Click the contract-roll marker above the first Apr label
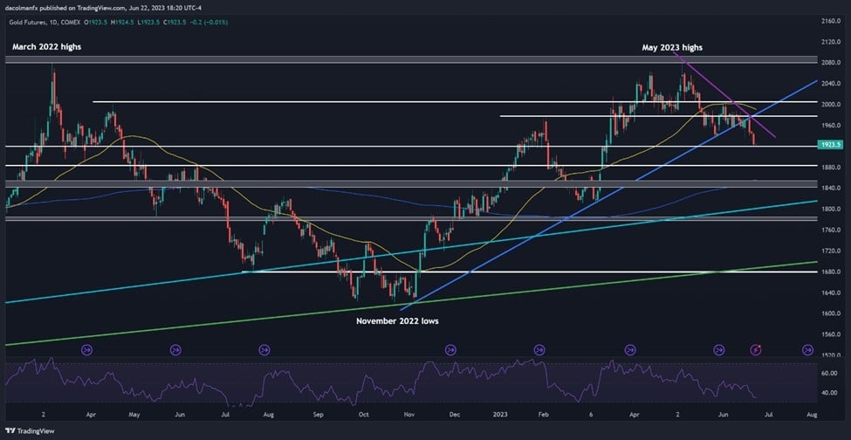This screenshot has width=851, height=440. point(86,350)
